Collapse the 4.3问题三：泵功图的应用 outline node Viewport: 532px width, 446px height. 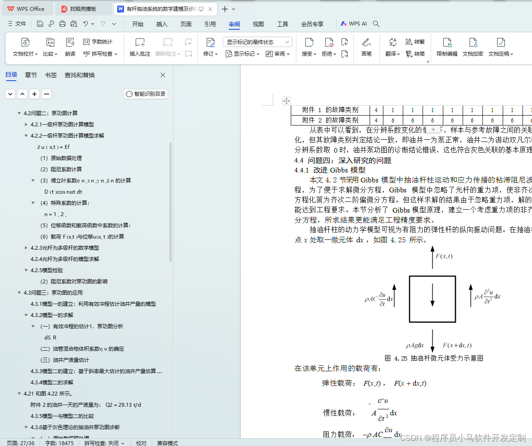(19, 293)
